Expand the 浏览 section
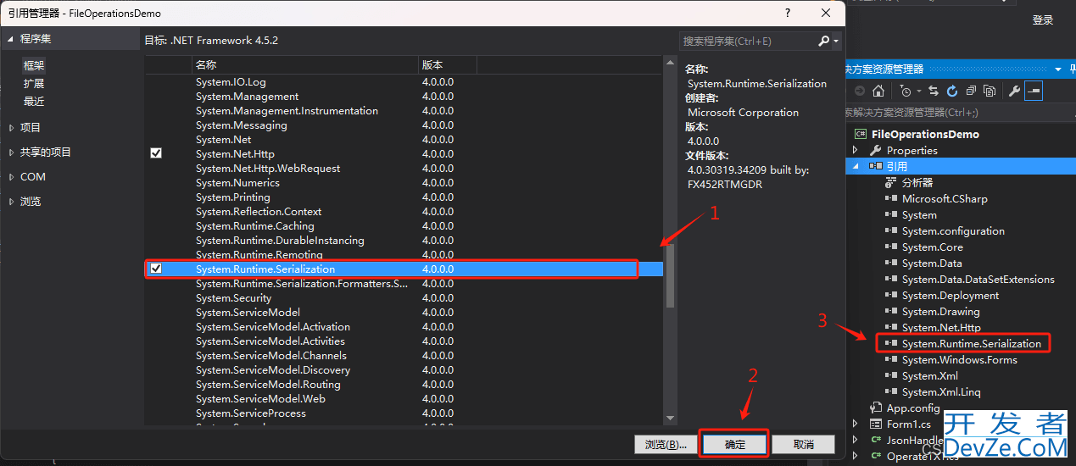This screenshot has height=466, width=1076. click(11, 201)
